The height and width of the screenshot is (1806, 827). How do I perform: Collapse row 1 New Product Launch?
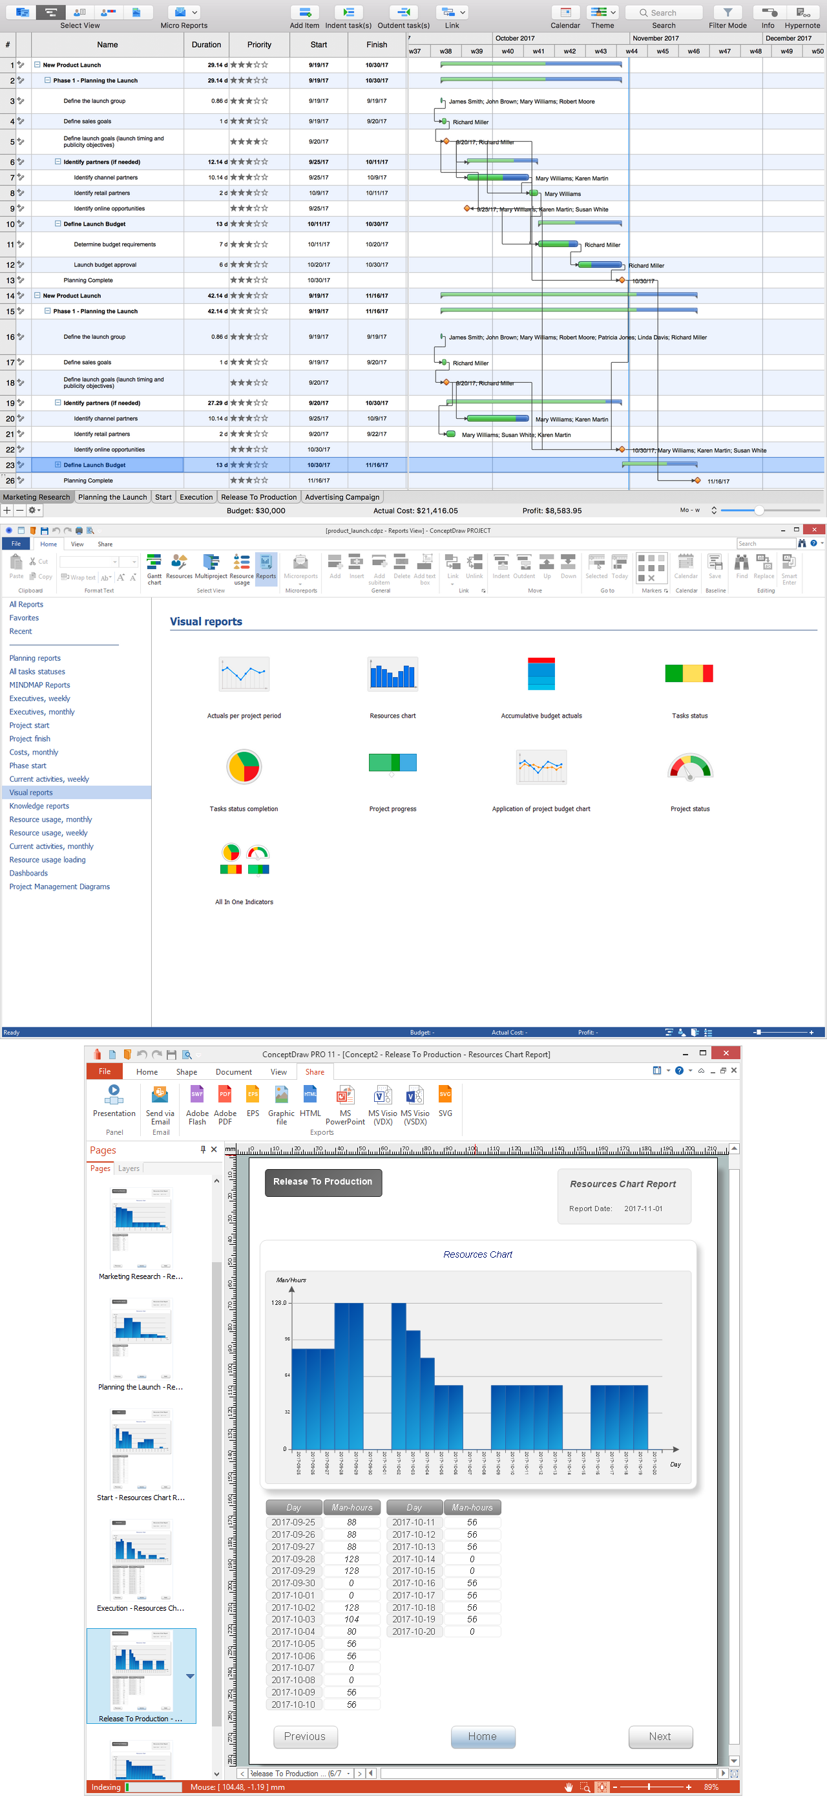click(37, 65)
